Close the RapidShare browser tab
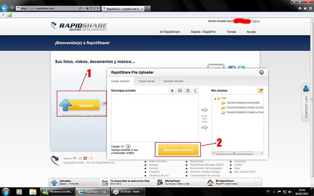This screenshot has height=196, width=314. [142, 9]
